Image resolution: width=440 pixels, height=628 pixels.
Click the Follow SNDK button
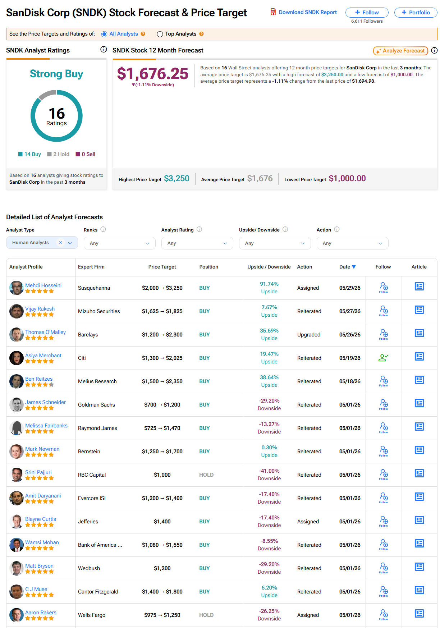367,13
